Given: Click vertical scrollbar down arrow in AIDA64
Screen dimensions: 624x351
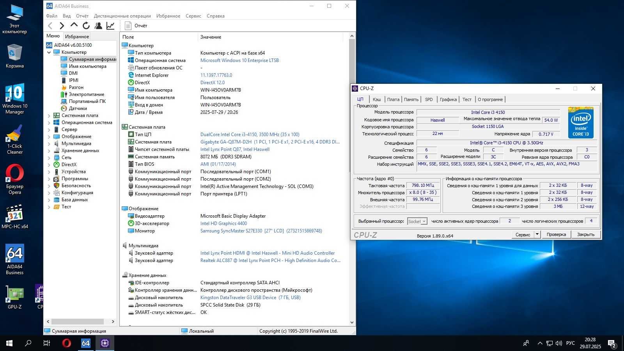Looking at the screenshot, I should click(352, 322).
